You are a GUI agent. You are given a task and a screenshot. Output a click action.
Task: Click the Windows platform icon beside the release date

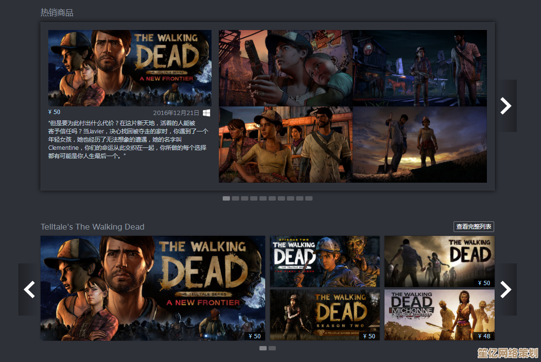pyautogui.click(x=206, y=113)
